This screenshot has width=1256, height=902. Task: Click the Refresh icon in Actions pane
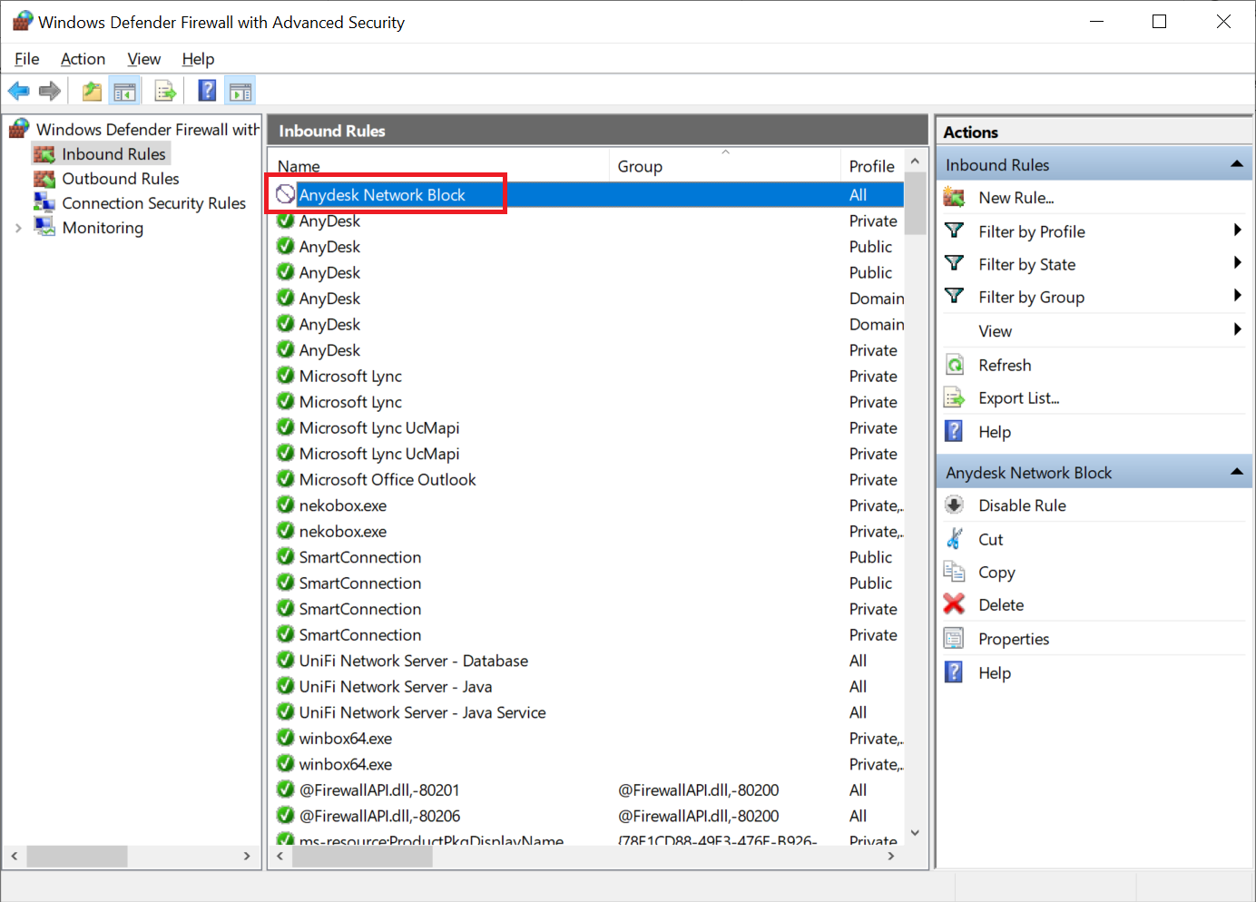(x=955, y=365)
